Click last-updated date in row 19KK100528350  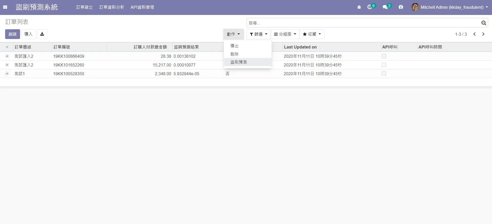pyautogui.click(x=313, y=74)
